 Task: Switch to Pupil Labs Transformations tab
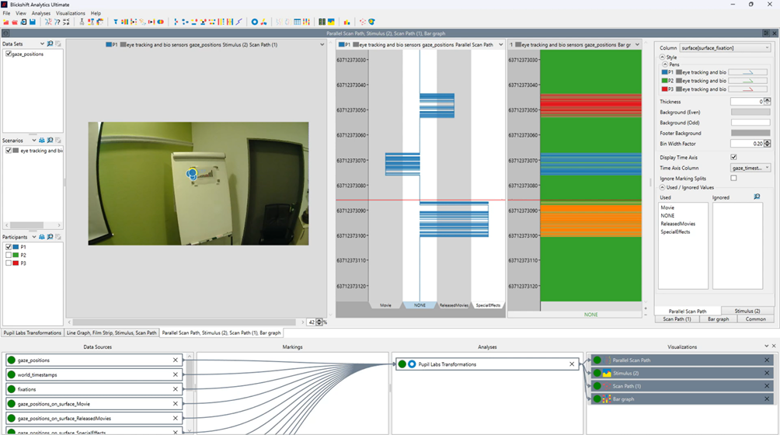coord(33,332)
